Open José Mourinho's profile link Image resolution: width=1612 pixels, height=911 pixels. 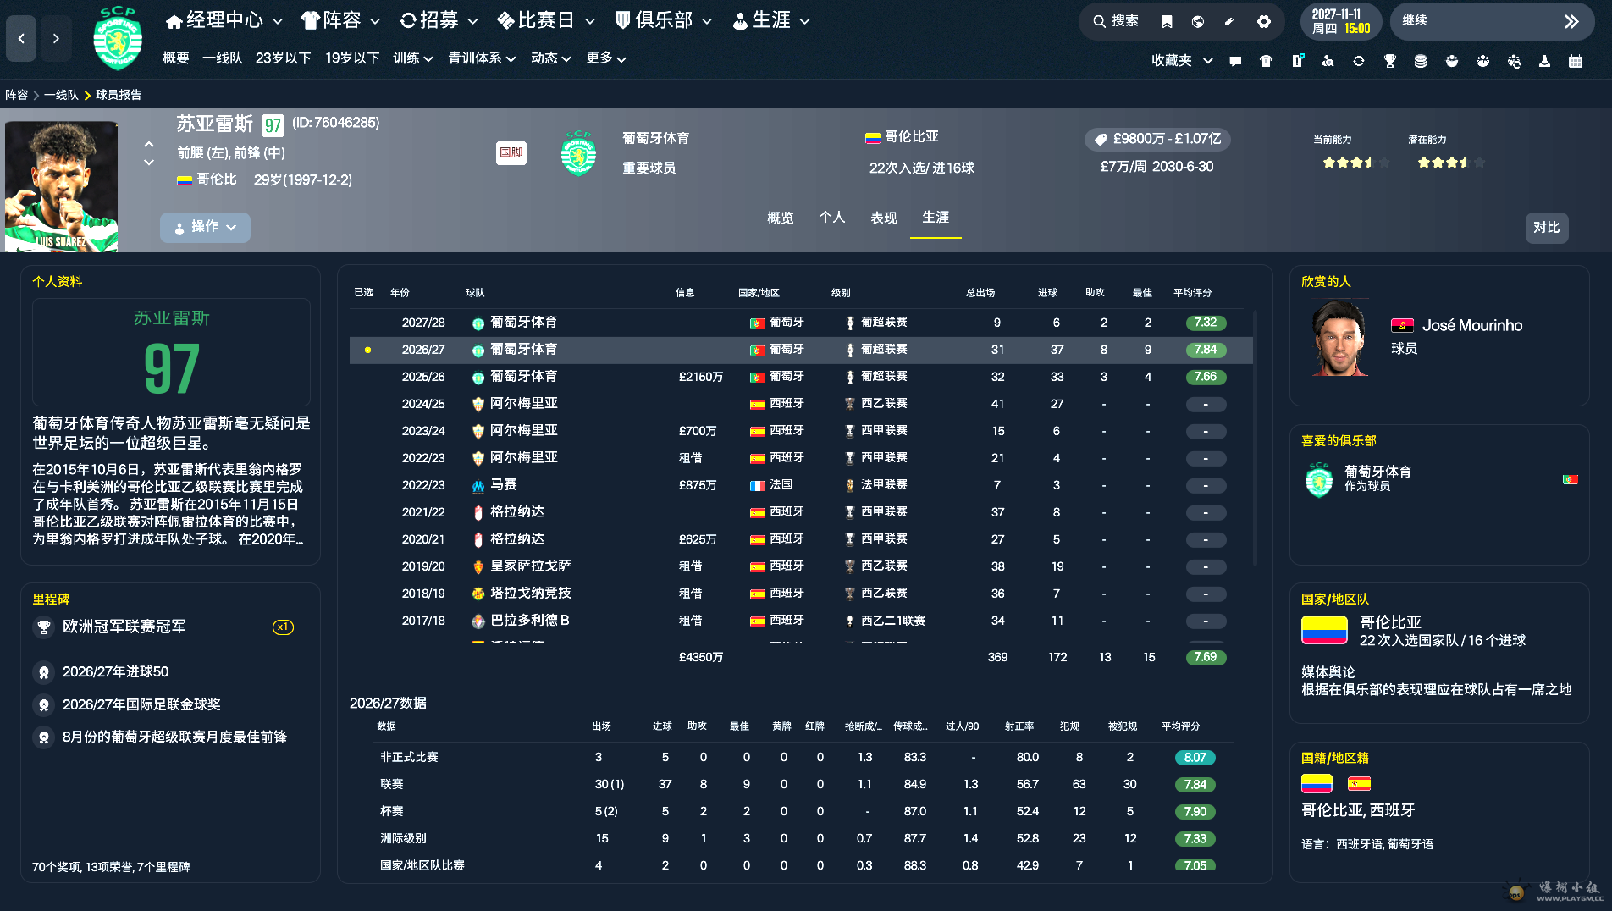coord(1471,325)
